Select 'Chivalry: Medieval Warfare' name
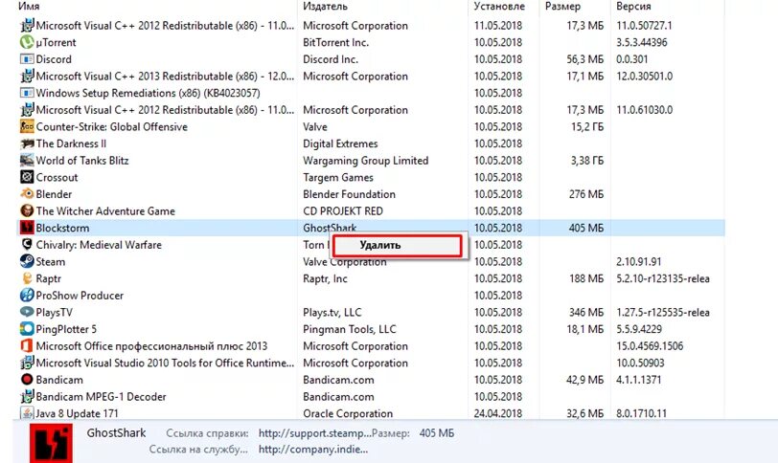778x463 pixels. tap(99, 245)
